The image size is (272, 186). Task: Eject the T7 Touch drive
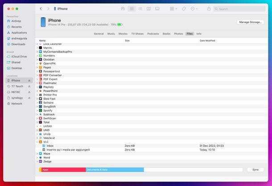point(29,86)
